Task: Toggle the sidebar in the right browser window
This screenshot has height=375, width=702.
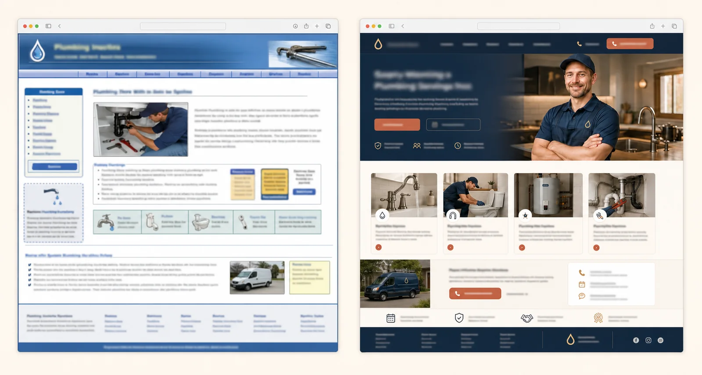Action: (391, 26)
